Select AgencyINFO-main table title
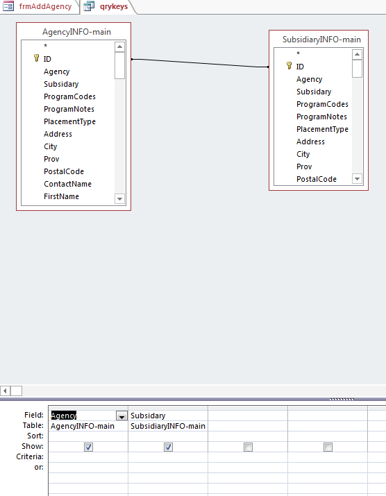 [76, 32]
